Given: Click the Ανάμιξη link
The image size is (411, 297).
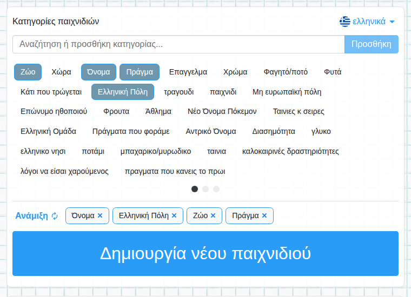Looking at the screenshot, I should (32, 216).
